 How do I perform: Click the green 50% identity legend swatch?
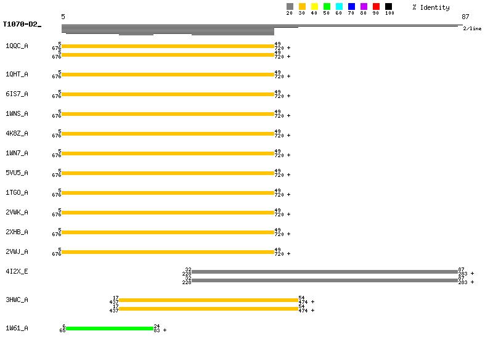tap(327, 7)
